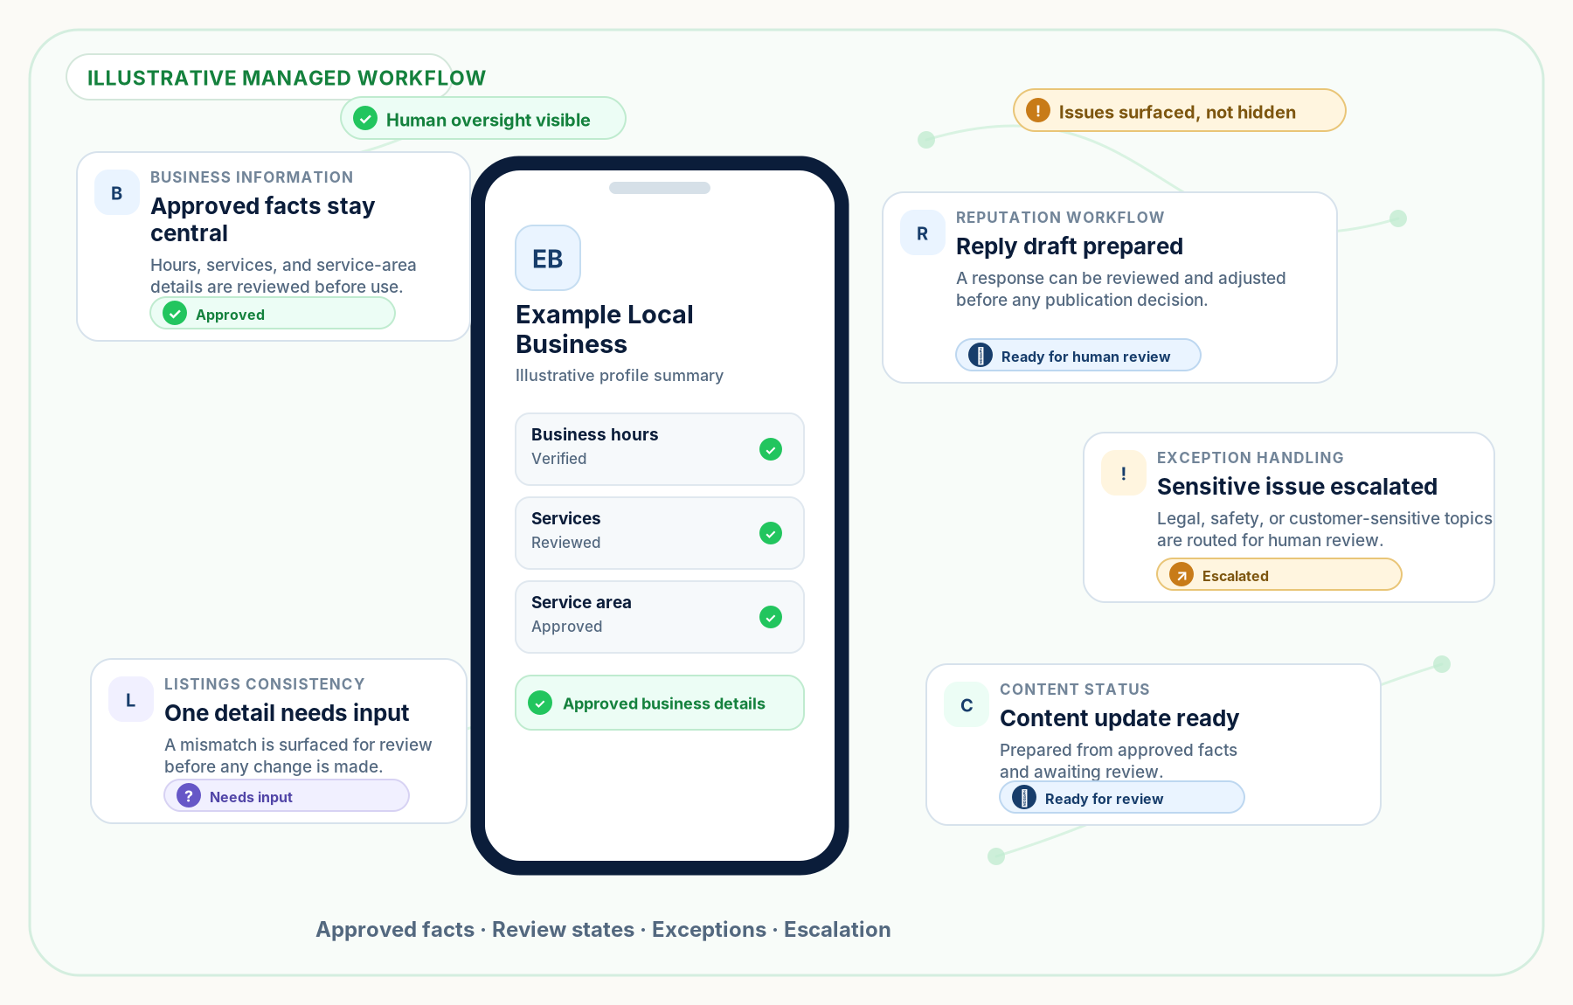This screenshot has height=1005, width=1573.
Task: Click the Approved business details banner
Action: (x=660, y=703)
